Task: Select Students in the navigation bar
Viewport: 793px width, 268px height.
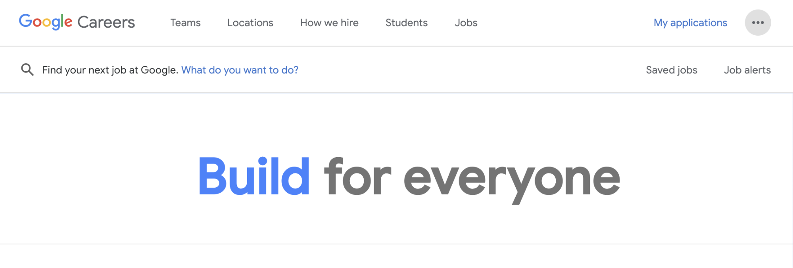Action: click(406, 23)
